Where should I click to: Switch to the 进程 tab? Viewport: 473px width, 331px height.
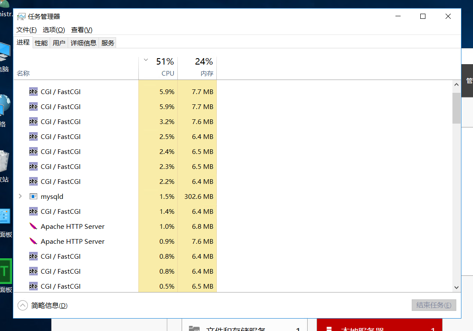(x=23, y=42)
